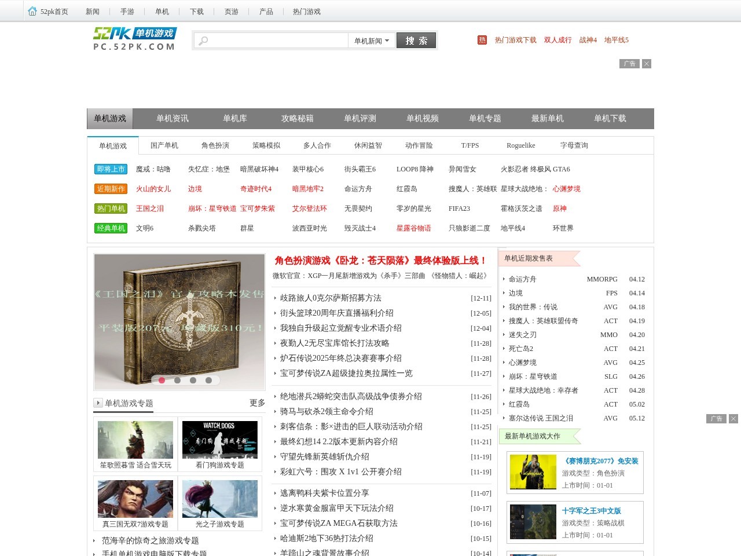
Task: Select the 角色扮演 category tab
Action: [215, 145]
